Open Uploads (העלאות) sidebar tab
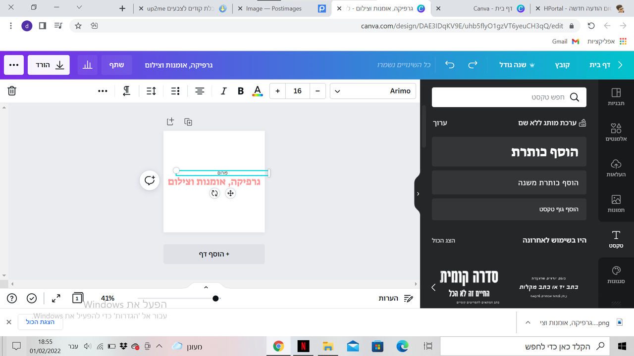 [616, 168]
